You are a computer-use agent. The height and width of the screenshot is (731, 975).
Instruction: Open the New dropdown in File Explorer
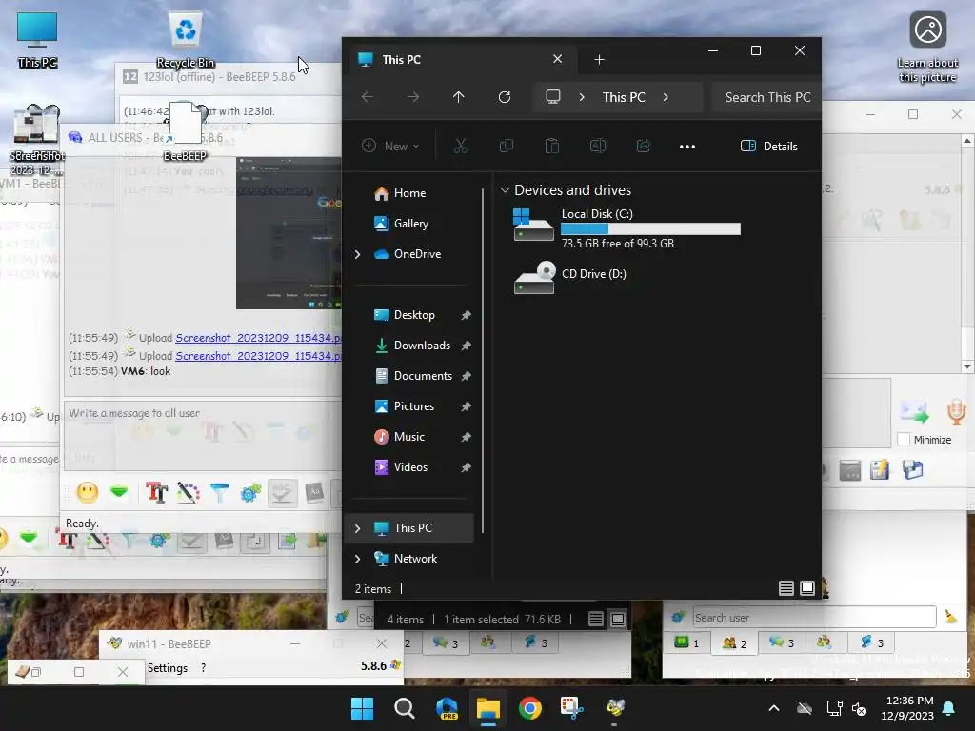pyautogui.click(x=390, y=146)
